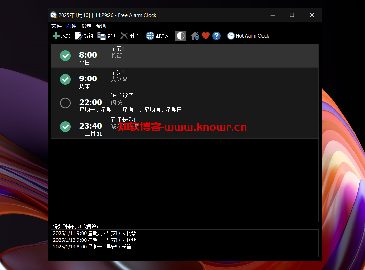Maximize the Free Alarm Clock window

coord(292,15)
